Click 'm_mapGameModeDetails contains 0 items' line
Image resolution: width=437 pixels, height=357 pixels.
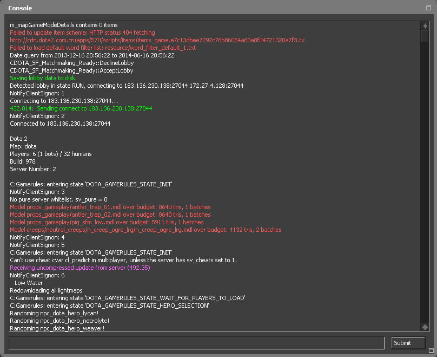pos(63,25)
